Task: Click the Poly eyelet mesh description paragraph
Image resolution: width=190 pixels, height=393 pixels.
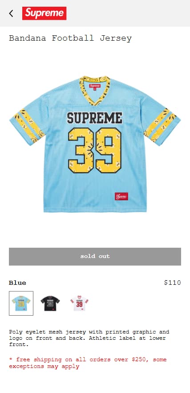Action: pyautogui.click(x=89, y=338)
